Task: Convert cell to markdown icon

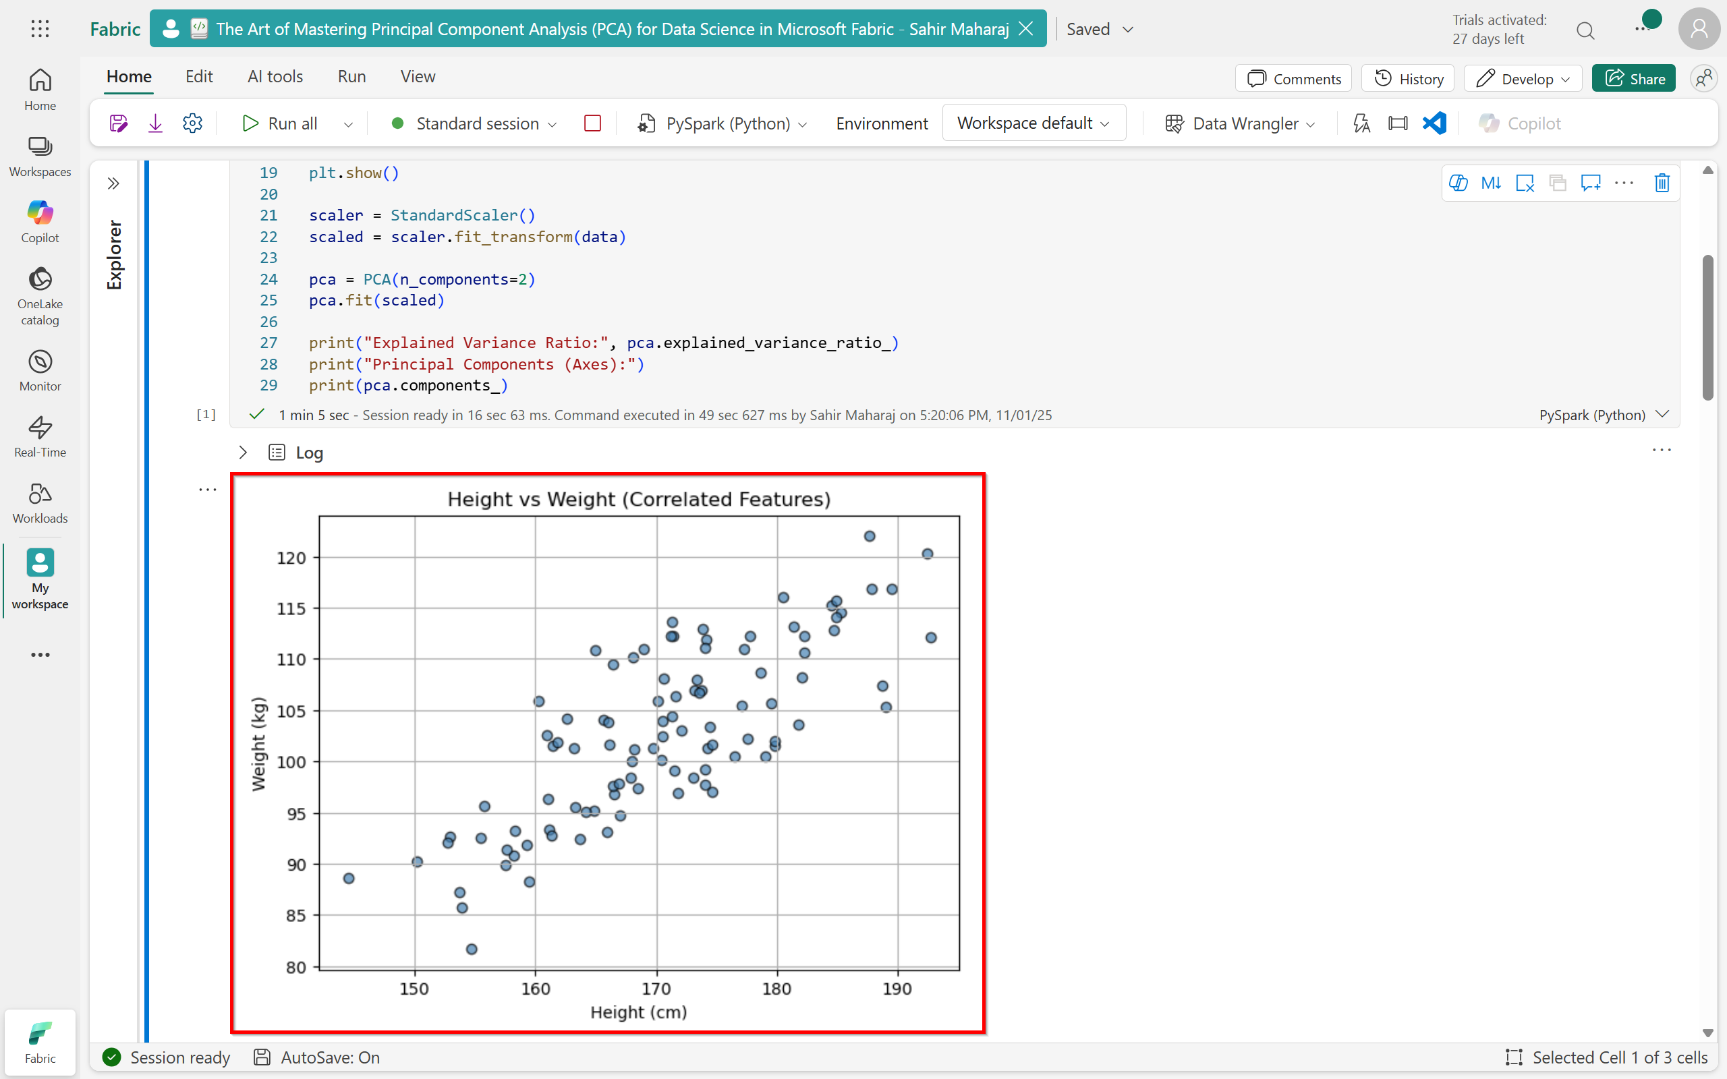Action: pos(1491,183)
